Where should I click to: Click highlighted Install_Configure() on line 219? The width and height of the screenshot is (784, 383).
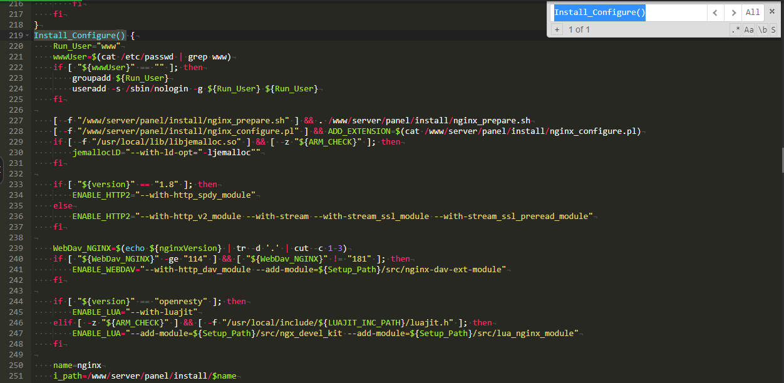coord(80,36)
